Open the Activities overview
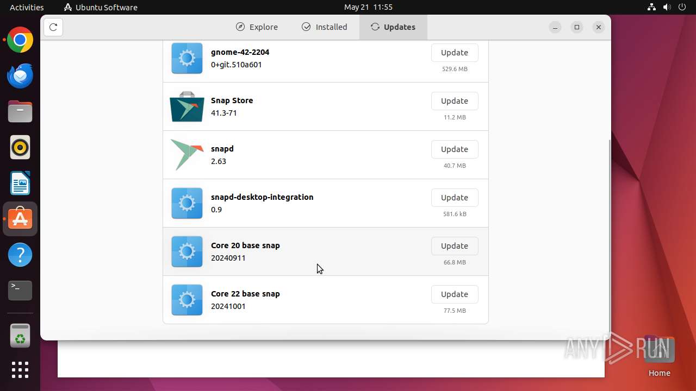 click(x=27, y=7)
